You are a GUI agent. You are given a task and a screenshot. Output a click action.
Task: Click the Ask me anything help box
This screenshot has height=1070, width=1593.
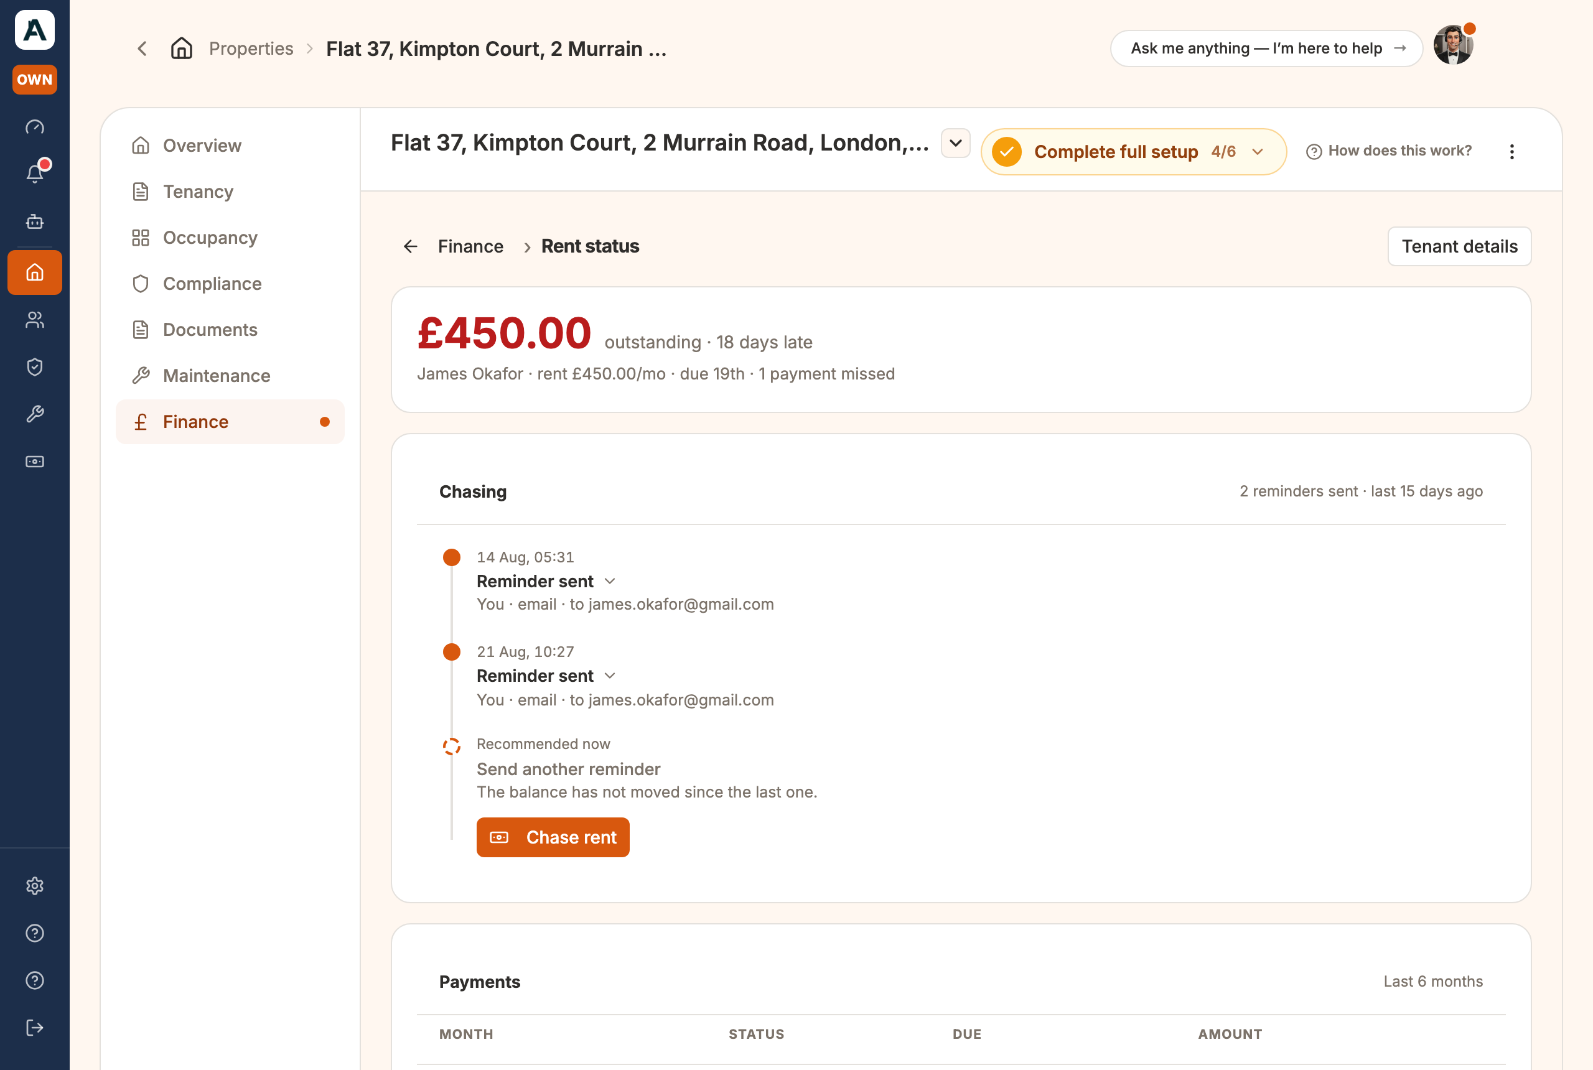(x=1266, y=49)
